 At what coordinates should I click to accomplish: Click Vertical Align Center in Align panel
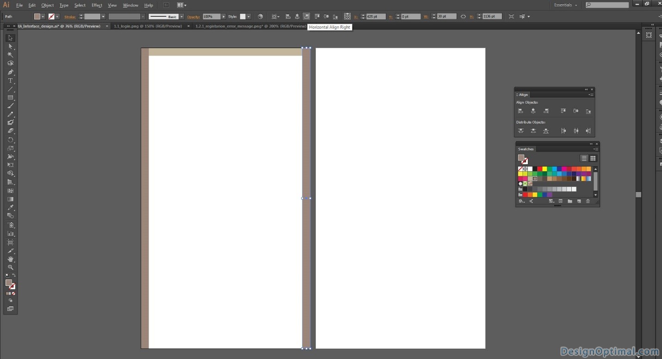pos(576,111)
